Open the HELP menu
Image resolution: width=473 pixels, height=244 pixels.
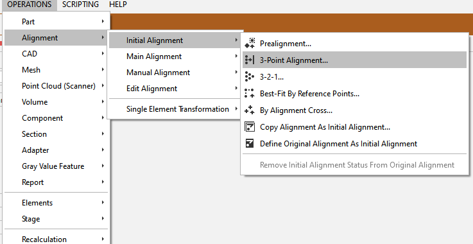pyautogui.click(x=118, y=4)
